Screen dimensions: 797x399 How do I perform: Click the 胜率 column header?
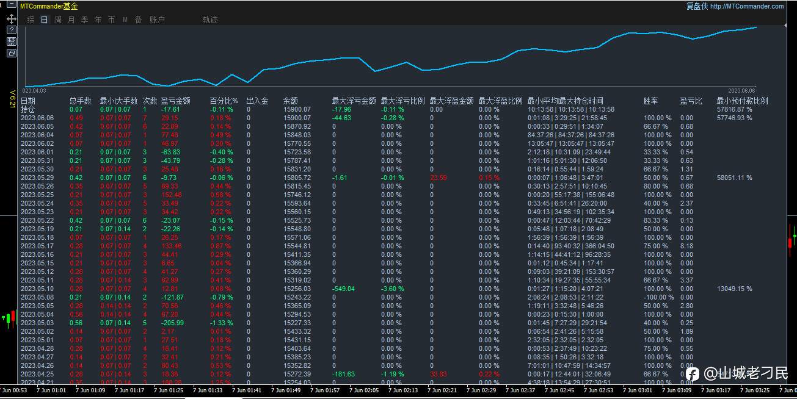click(x=651, y=101)
